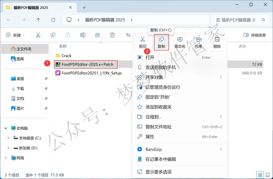Choose 以管理员身份运行 from context menu
The height and width of the screenshot is (179, 273).
click(x=180, y=87)
